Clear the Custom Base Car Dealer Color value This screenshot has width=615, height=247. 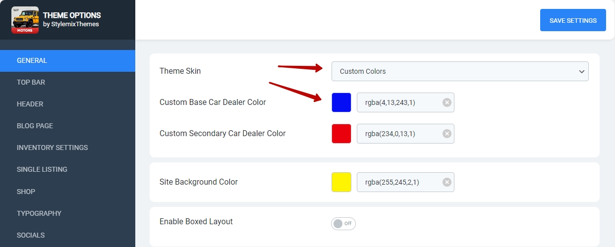[447, 102]
